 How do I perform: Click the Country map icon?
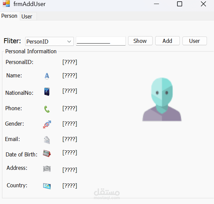click(47, 186)
